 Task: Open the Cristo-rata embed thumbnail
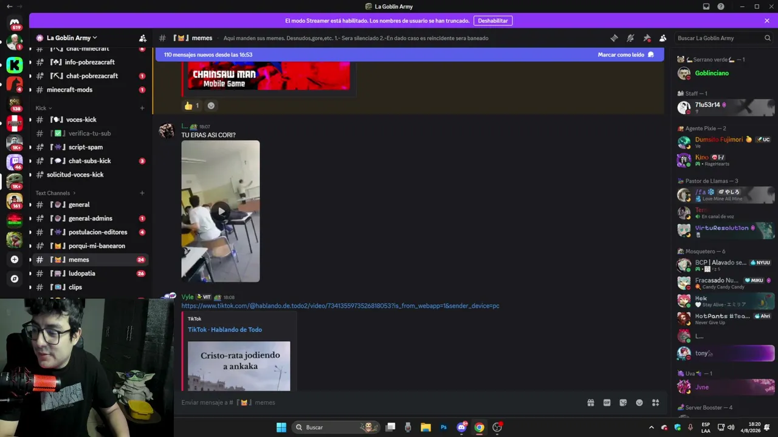[x=239, y=366]
